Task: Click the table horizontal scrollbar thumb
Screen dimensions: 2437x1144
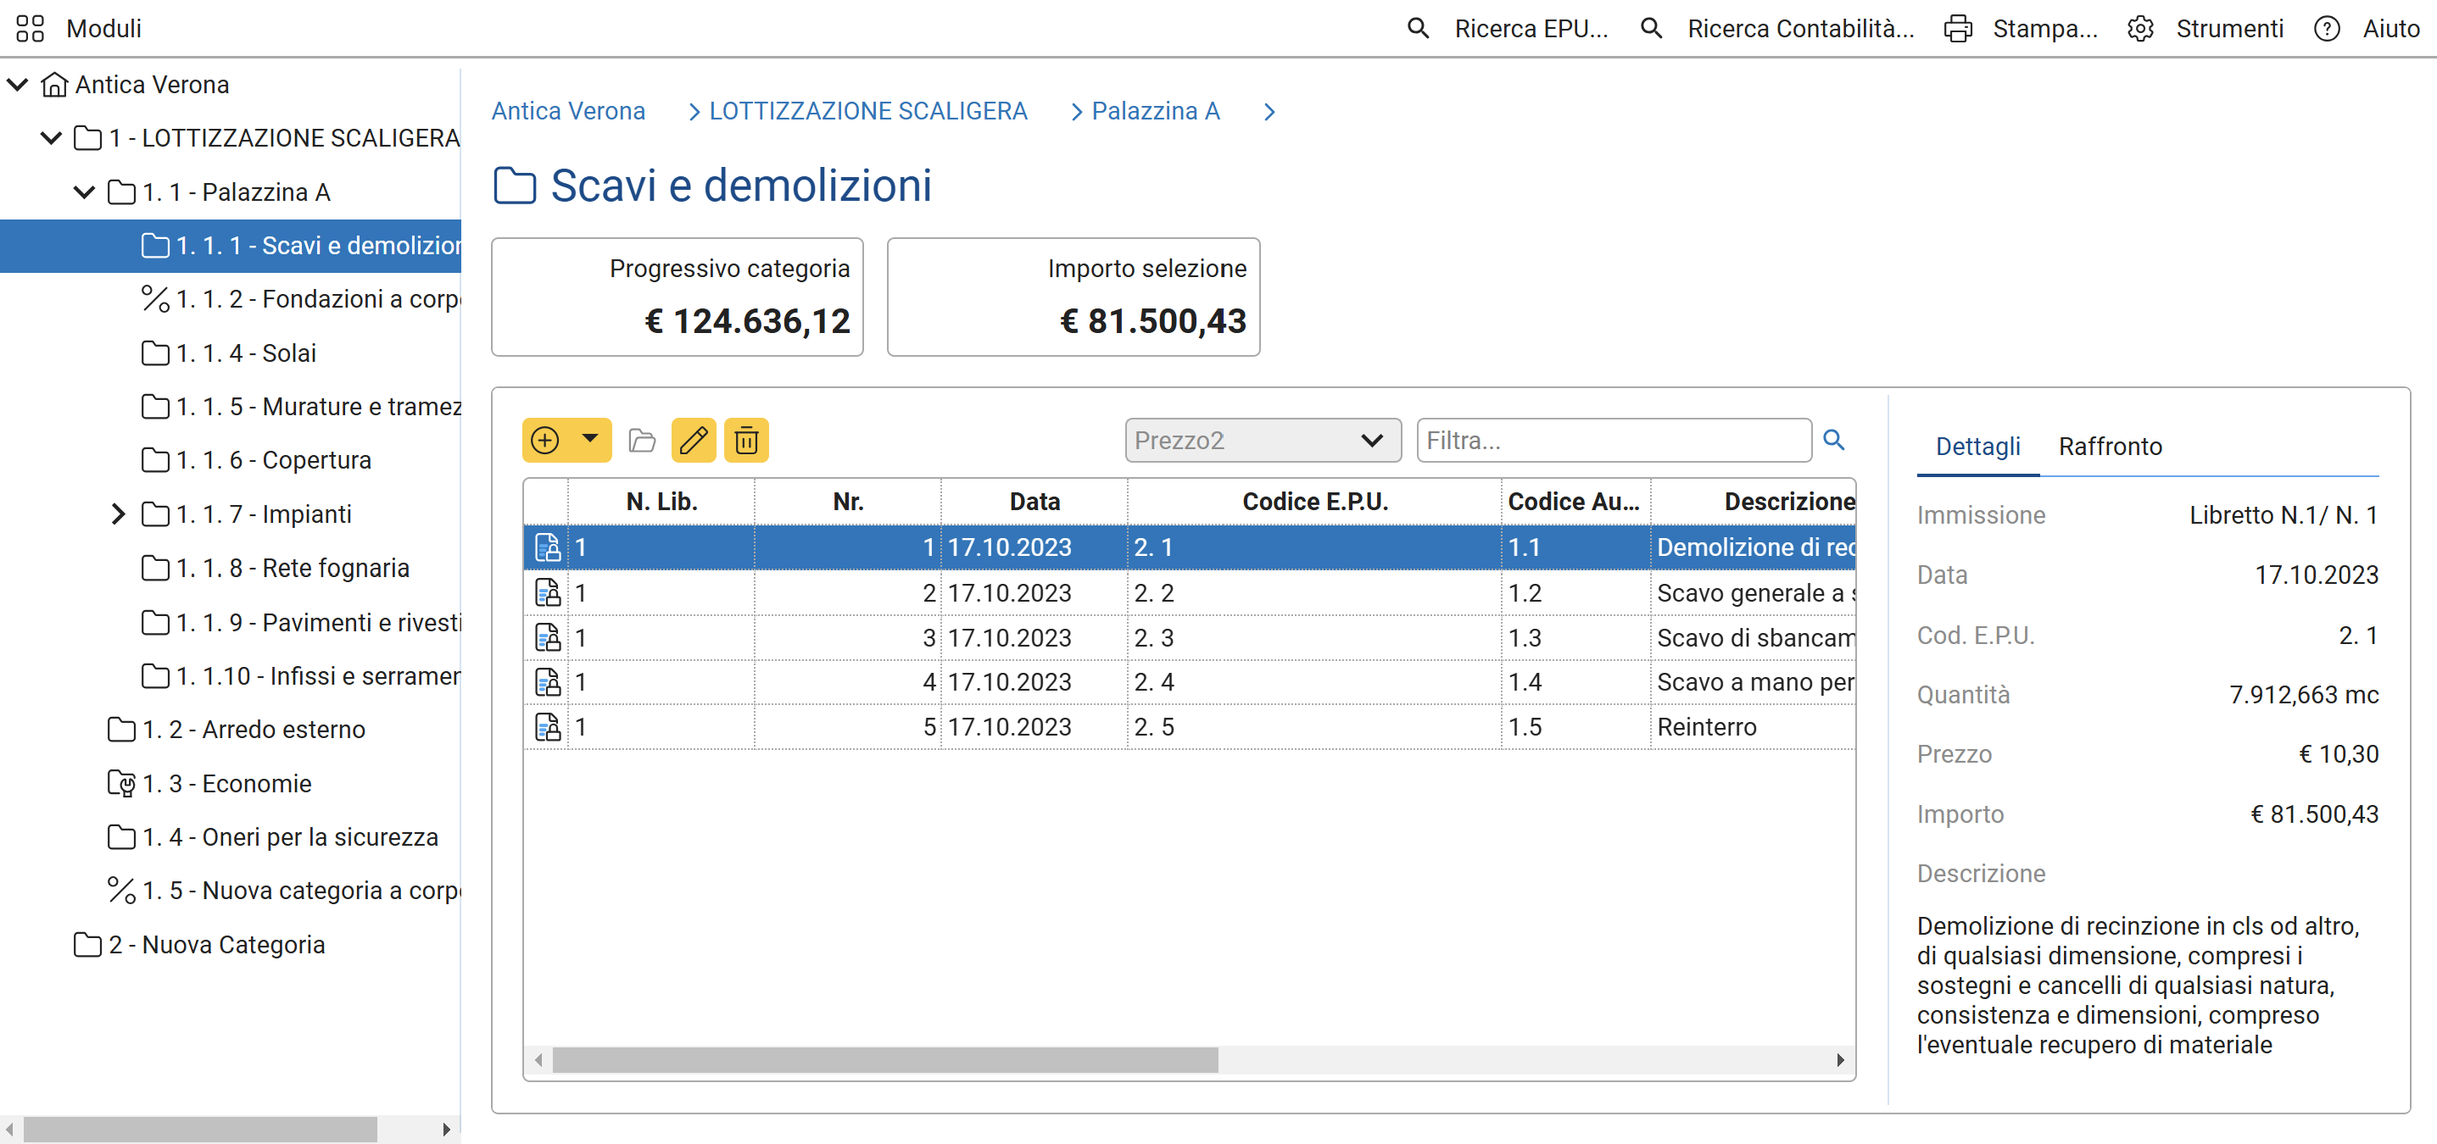Action: tap(884, 1060)
